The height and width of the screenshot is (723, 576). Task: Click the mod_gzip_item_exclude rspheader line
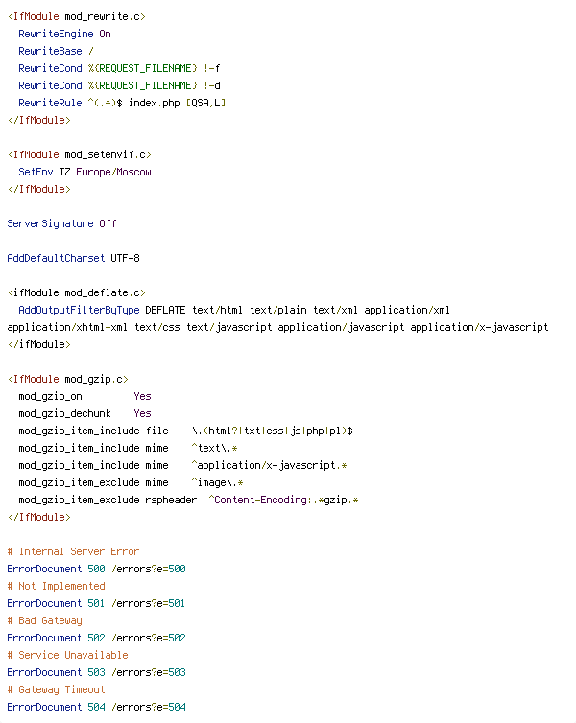click(188, 500)
